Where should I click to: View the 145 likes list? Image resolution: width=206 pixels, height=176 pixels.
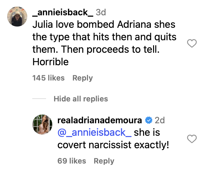pyautogui.click(x=49, y=78)
